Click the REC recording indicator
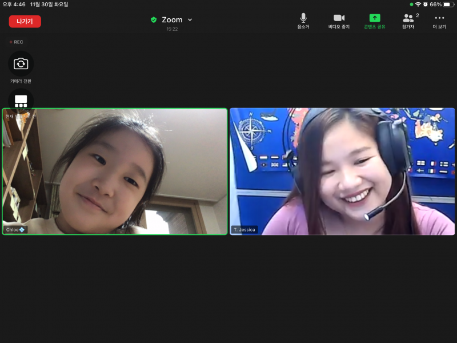 click(x=17, y=42)
